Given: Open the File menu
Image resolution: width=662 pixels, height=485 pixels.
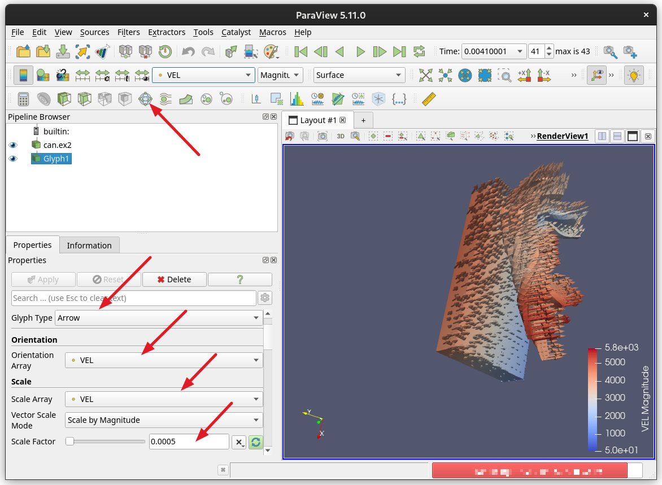Looking at the screenshot, I should tap(18, 32).
